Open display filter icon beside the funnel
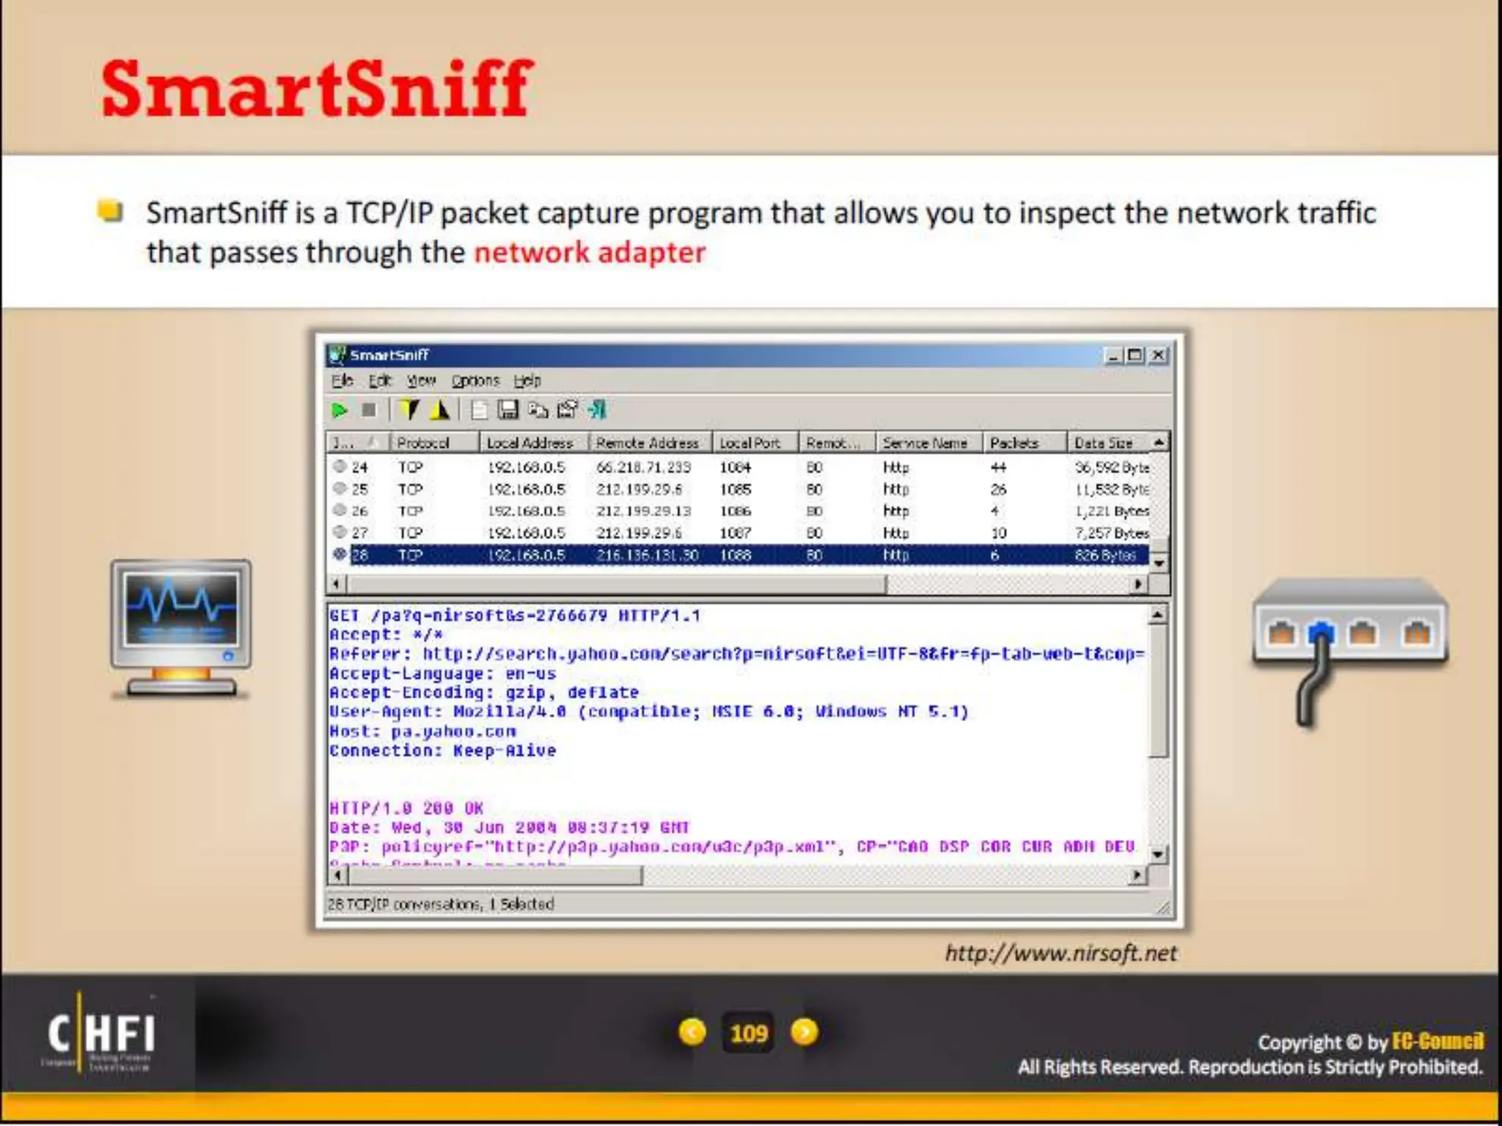 point(440,410)
